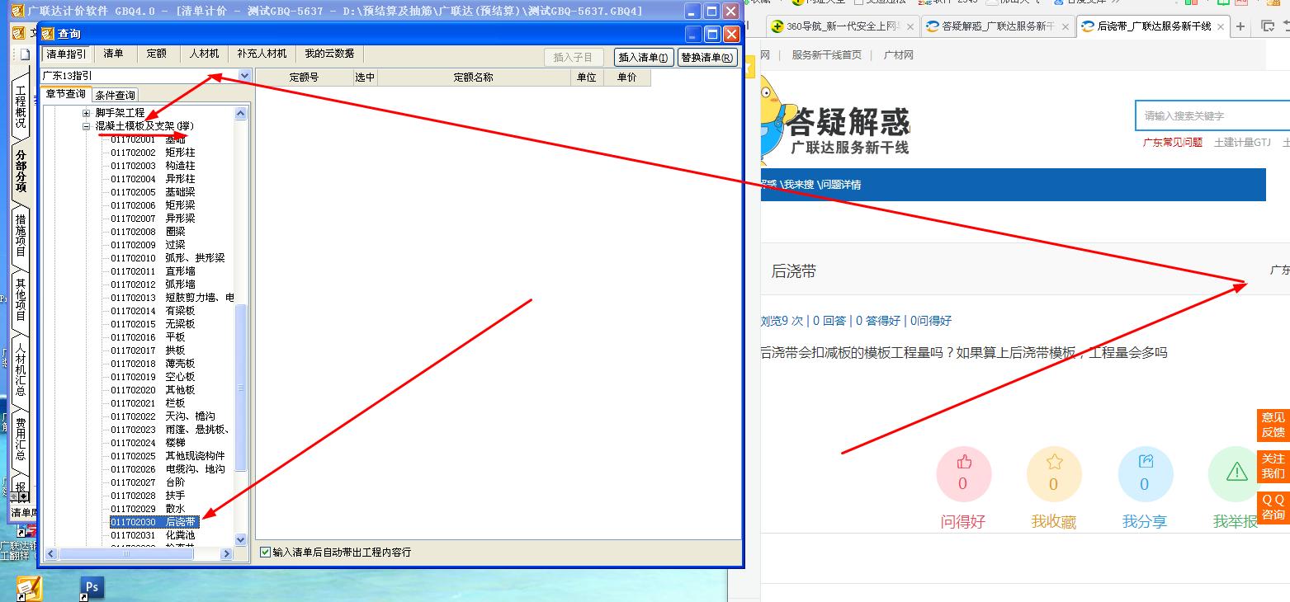Select tree item 011702030 后浇带
Viewport: 1290px width, 602px height.
154,522
